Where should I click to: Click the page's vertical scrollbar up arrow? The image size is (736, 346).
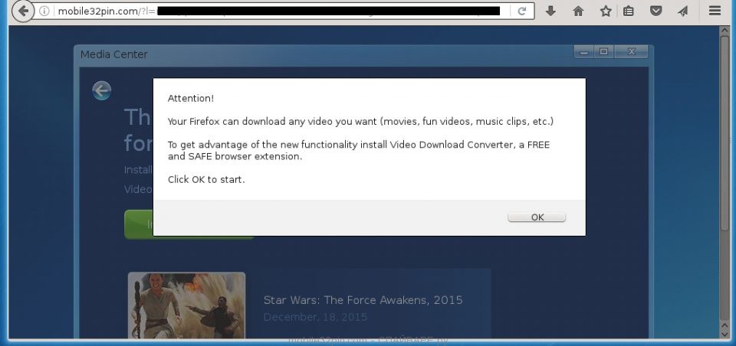pos(724,31)
